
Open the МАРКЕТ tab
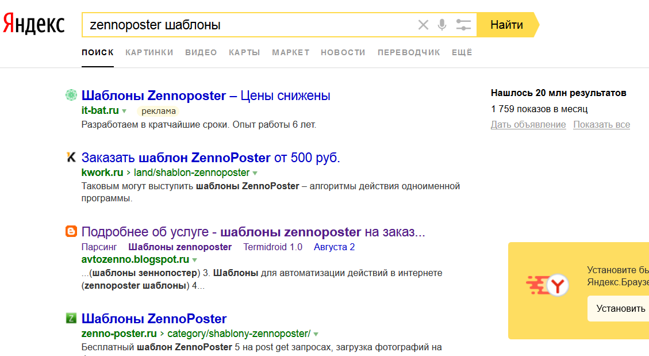291,52
